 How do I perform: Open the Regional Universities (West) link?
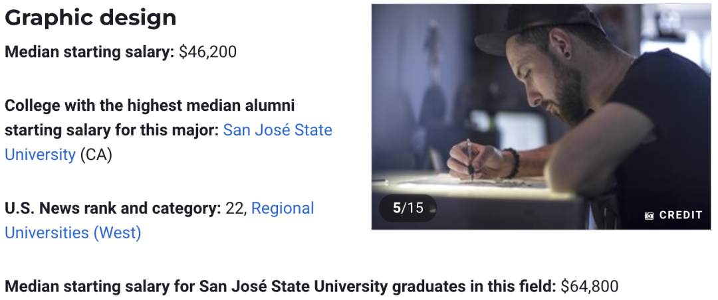tap(160, 220)
